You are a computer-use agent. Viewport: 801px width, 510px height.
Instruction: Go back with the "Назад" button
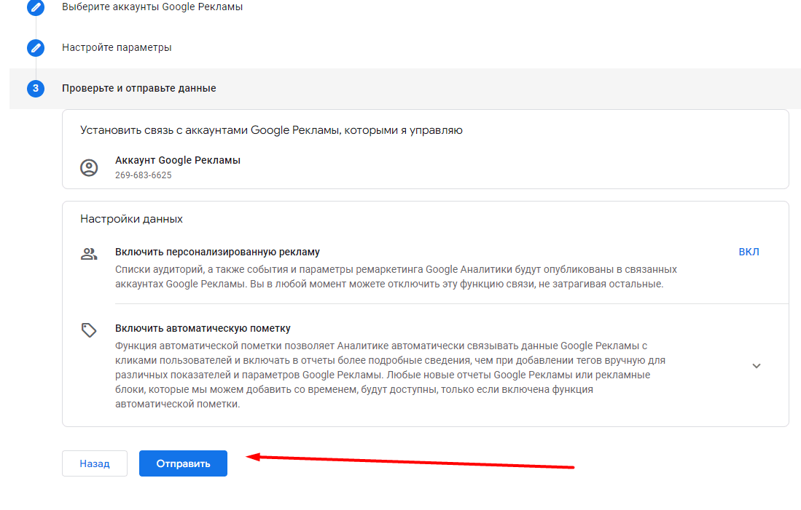tap(95, 463)
